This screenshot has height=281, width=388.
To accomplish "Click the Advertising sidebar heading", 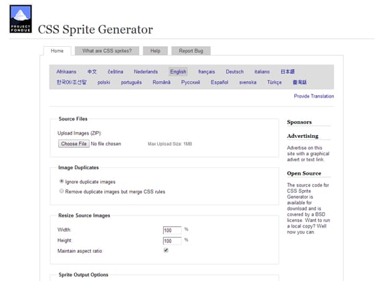I will pyautogui.click(x=303, y=136).
